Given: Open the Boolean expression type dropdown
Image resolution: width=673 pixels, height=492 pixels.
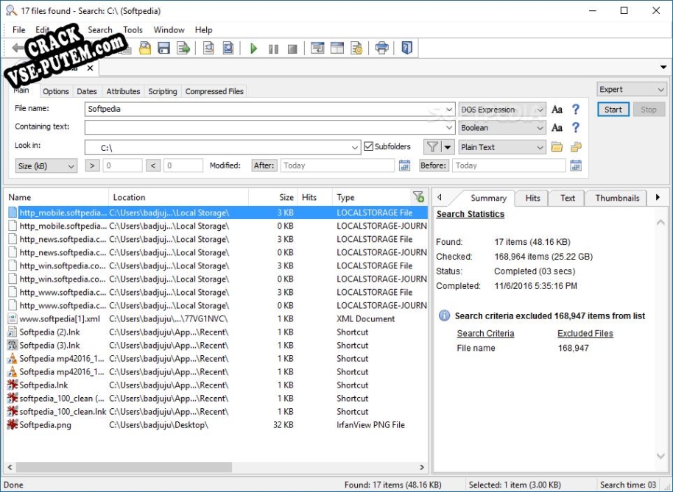Looking at the screenshot, I should point(502,128).
